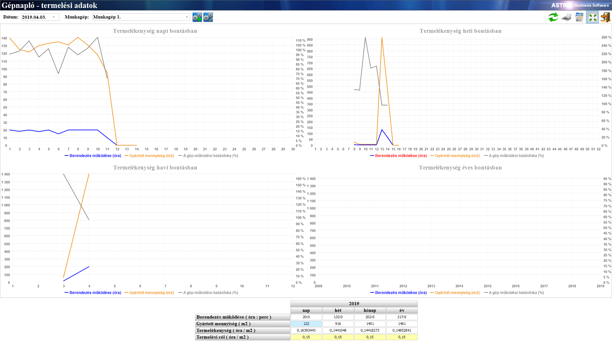The height and width of the screenshot is (344, 612).
Task: Click red Berendezés működése legend in heti chart
Action: tap(398, 156)
